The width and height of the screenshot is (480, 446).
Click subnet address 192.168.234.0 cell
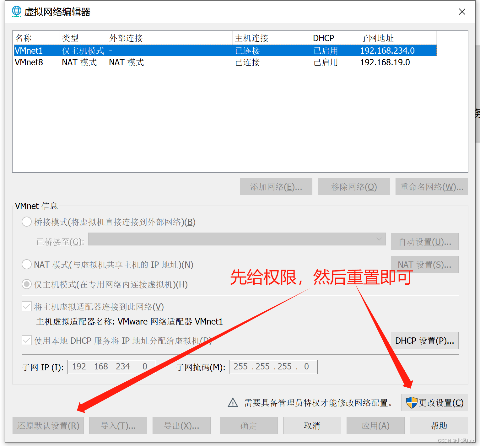(387, 51)
